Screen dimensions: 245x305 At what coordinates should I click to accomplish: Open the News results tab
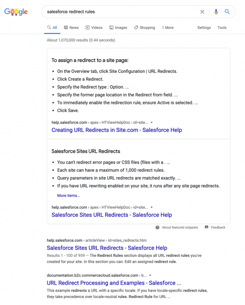71,28
